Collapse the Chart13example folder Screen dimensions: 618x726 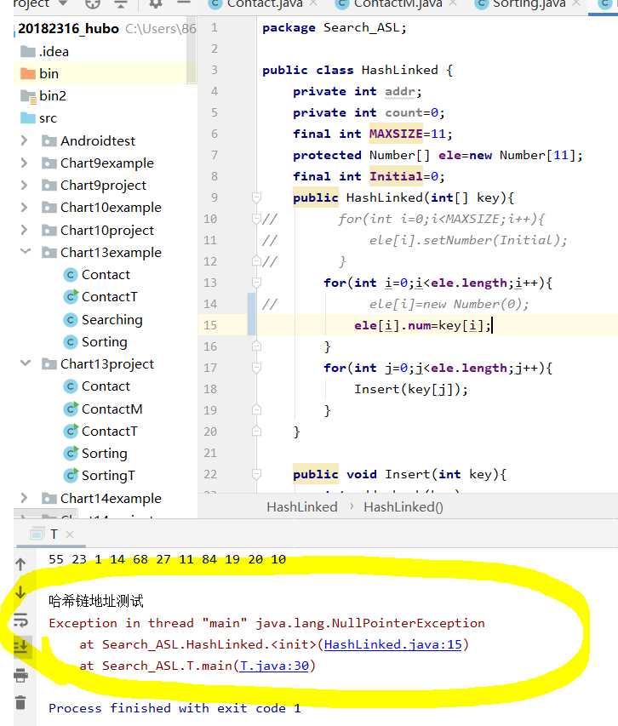pyautogui.click(x=25, y=252)
